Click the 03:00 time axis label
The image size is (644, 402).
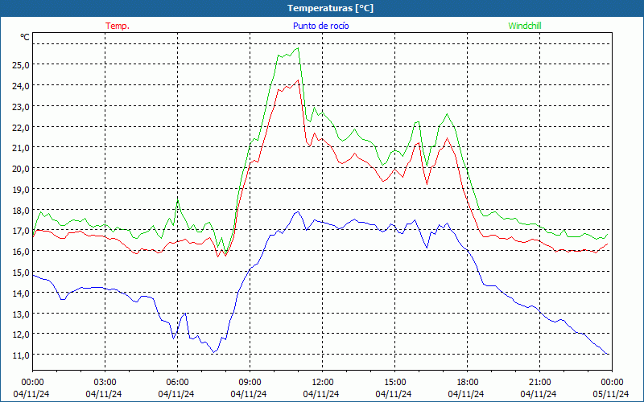point(105,382)
